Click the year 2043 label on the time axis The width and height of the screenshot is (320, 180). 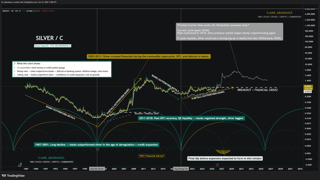pyautogui.click(x=300, y=169)
